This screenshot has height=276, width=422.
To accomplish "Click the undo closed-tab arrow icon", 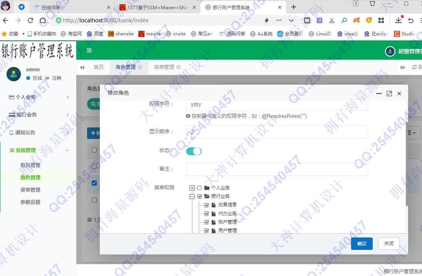I will [411, 20].
